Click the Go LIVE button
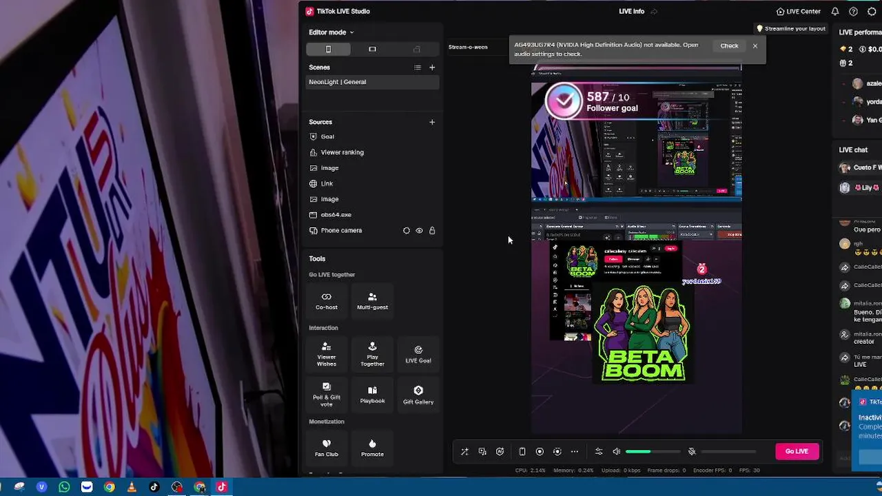Screen dimensions: 882x496 (797, 451)
